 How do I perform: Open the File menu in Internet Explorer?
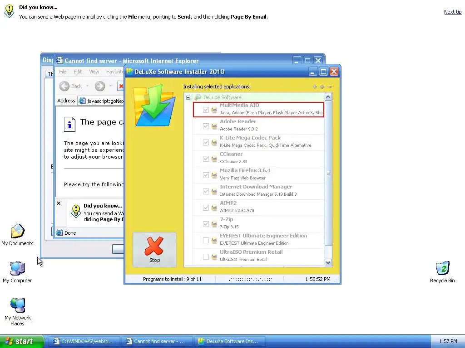pos(63,72)
